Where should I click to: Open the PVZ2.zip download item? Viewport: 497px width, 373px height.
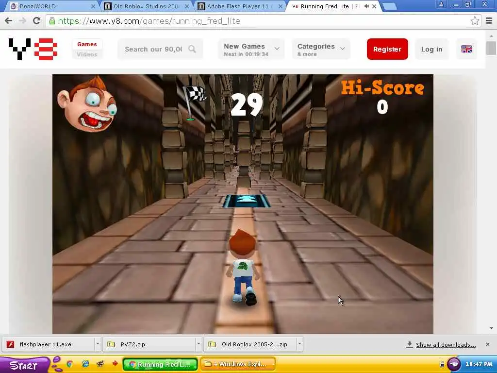[149, 344]
